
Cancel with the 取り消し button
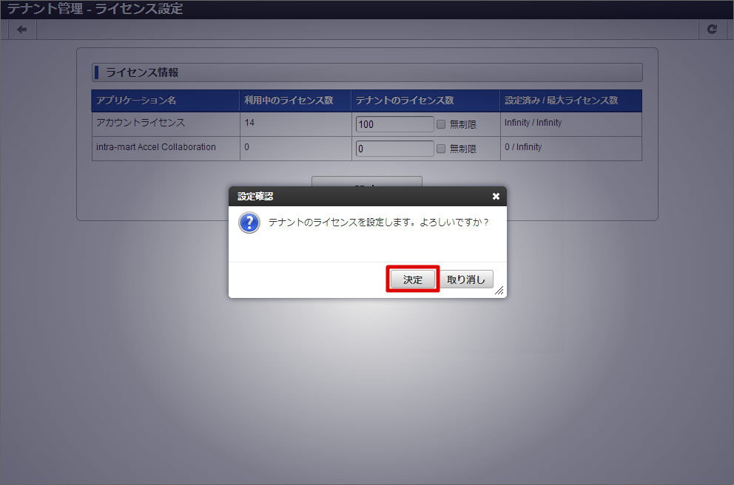click(465, 279)
